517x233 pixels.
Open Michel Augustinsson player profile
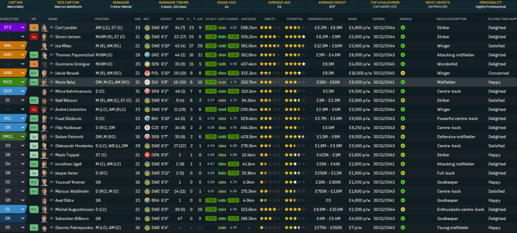74,209
